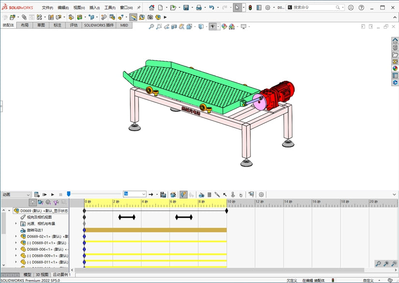Open the 文件(F) menu
This screenshot has width=399, height=283.
[x=47, y=8]
